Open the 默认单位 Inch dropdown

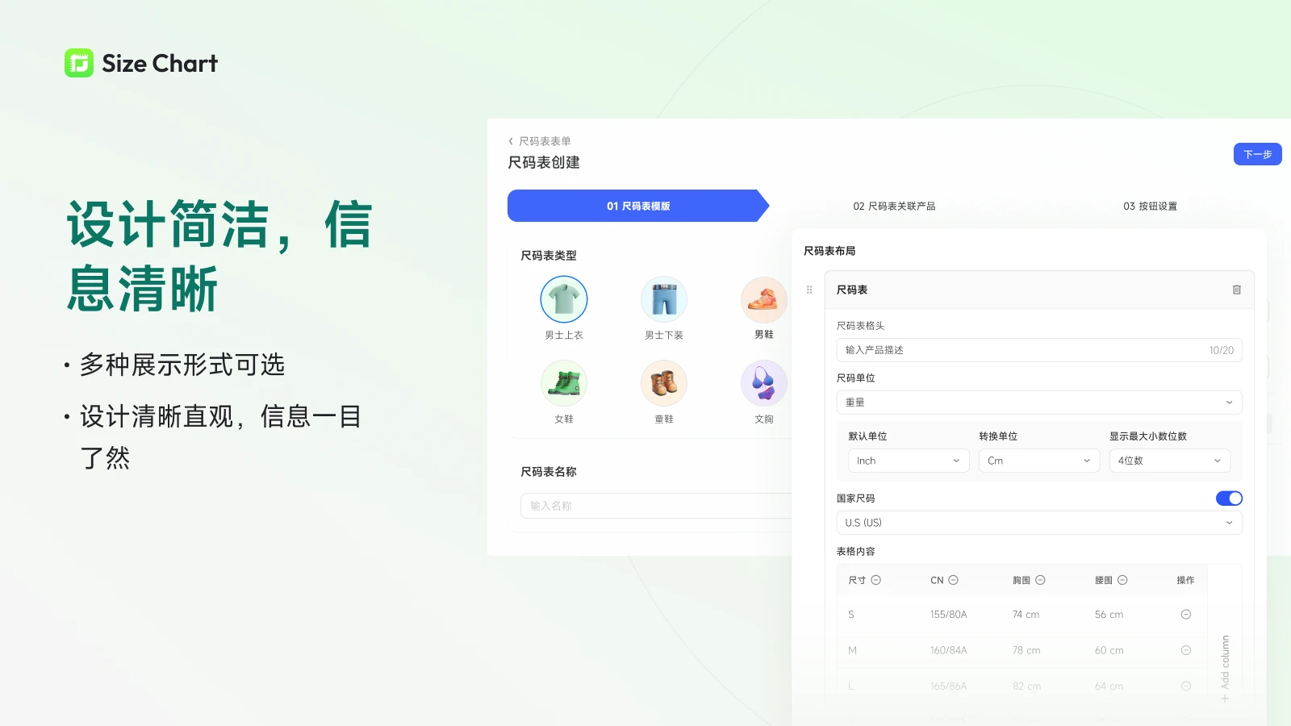[909, 461]
